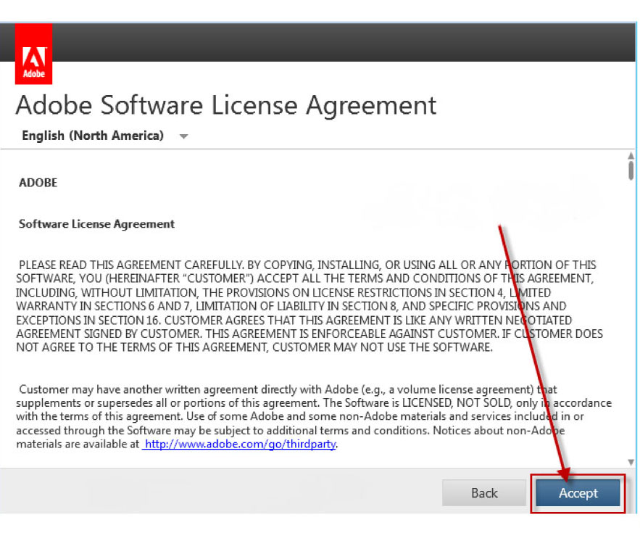
Task: Accept the license agreement
Action: pyautogui.click(x=578, y=493)
